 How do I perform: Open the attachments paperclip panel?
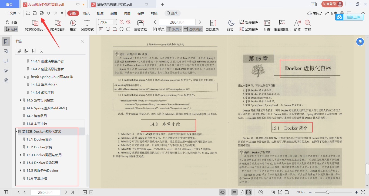(6, 71)
